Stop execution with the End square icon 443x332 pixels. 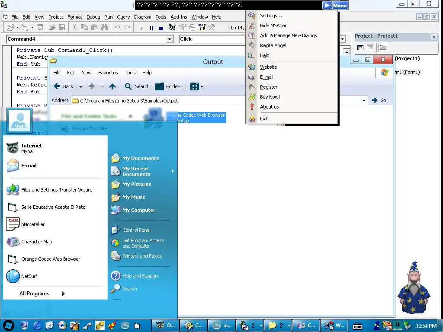coord(161,28)
